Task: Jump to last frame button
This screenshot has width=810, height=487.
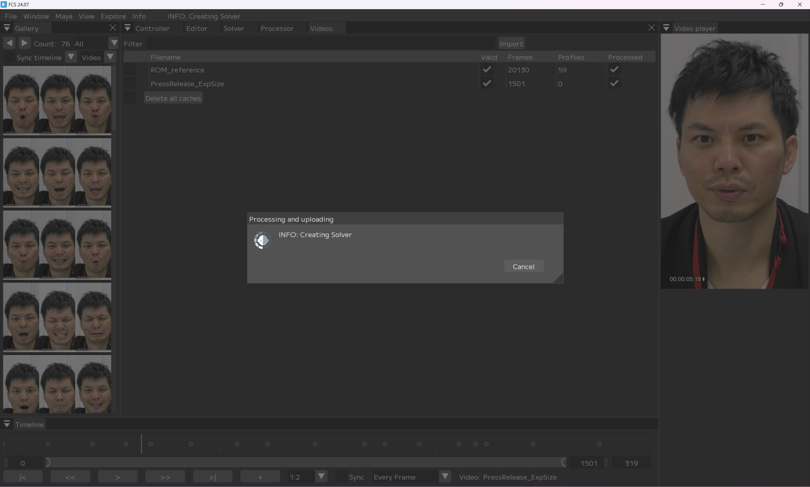Action: click(x=213, y=477)
